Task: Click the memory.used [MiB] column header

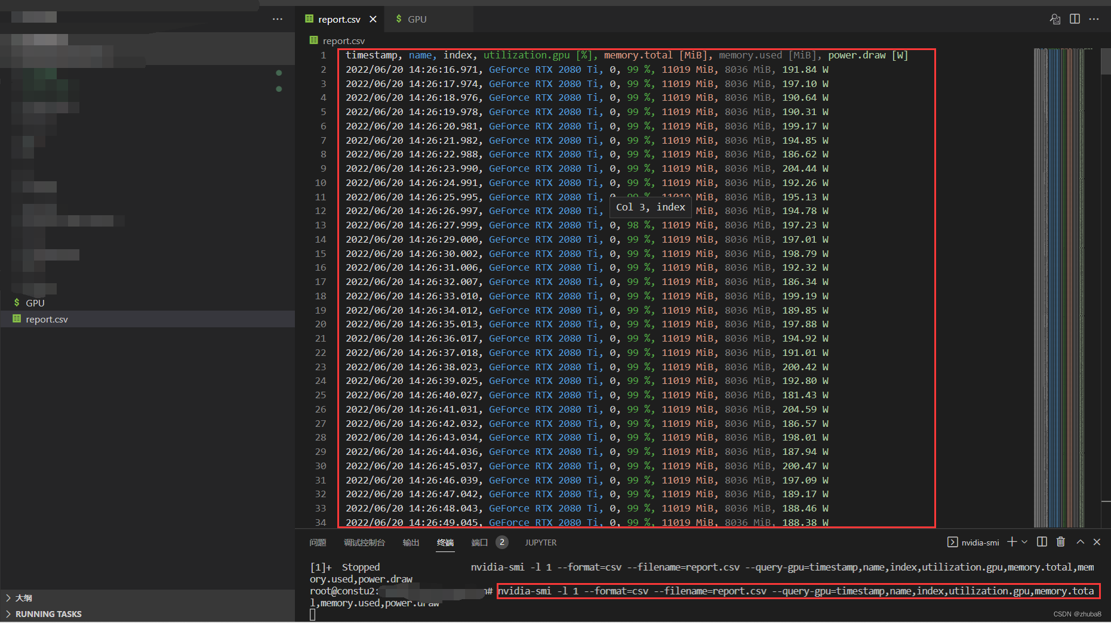Action: click(x=768, y=55)
